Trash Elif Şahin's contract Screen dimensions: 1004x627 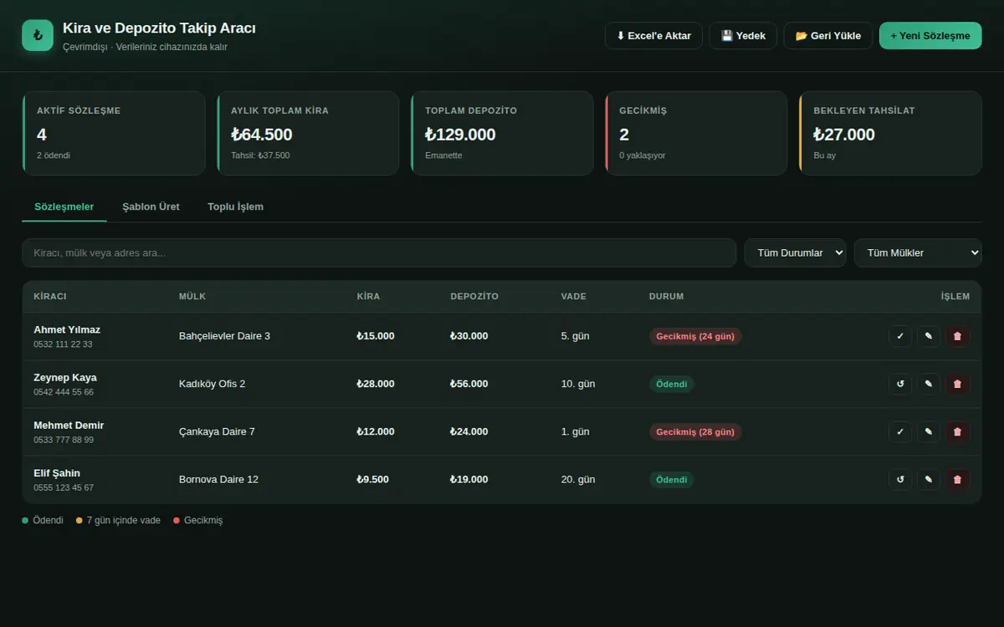(958, 479)
